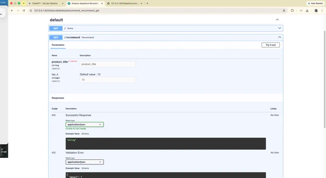Image resolution: width=326 pixels, height=178 pixels.
Task: Open the browser downloads icon
Action: tap(307, 11)
